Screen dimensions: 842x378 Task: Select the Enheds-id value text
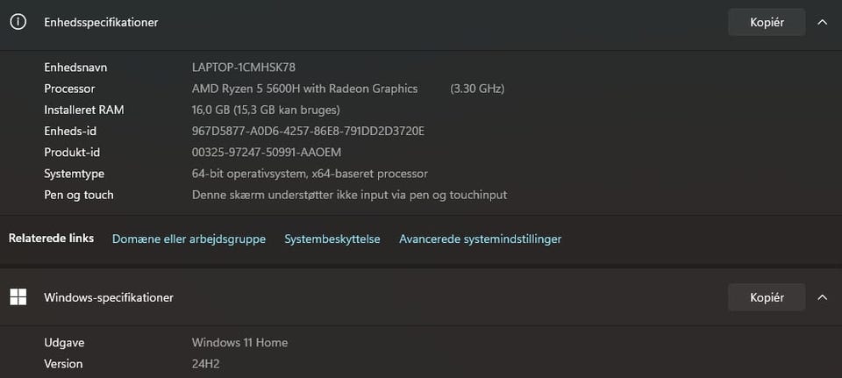[308, 131]
